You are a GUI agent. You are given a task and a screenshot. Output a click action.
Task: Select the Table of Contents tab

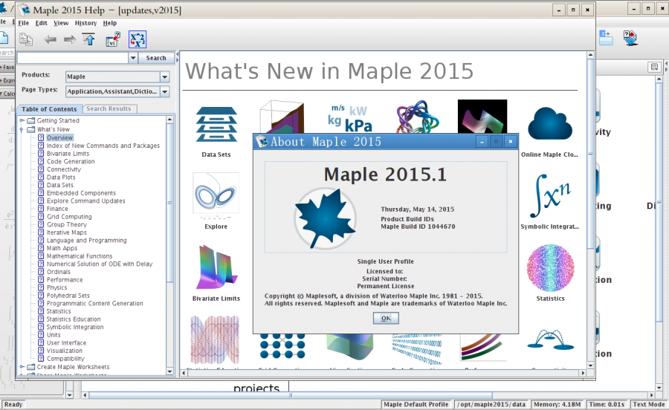tap(49, 109)
